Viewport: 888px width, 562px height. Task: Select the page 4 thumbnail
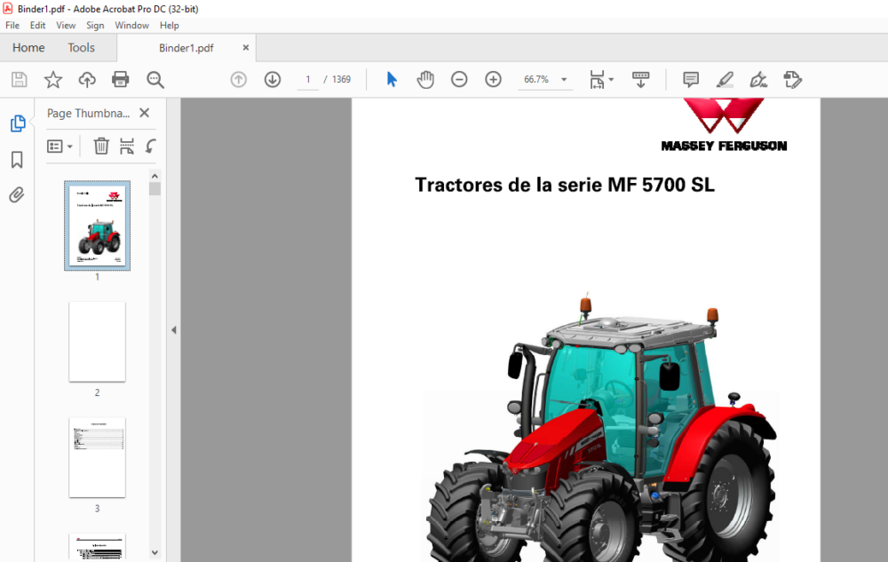pyautogui.click(x=98, y=547)
